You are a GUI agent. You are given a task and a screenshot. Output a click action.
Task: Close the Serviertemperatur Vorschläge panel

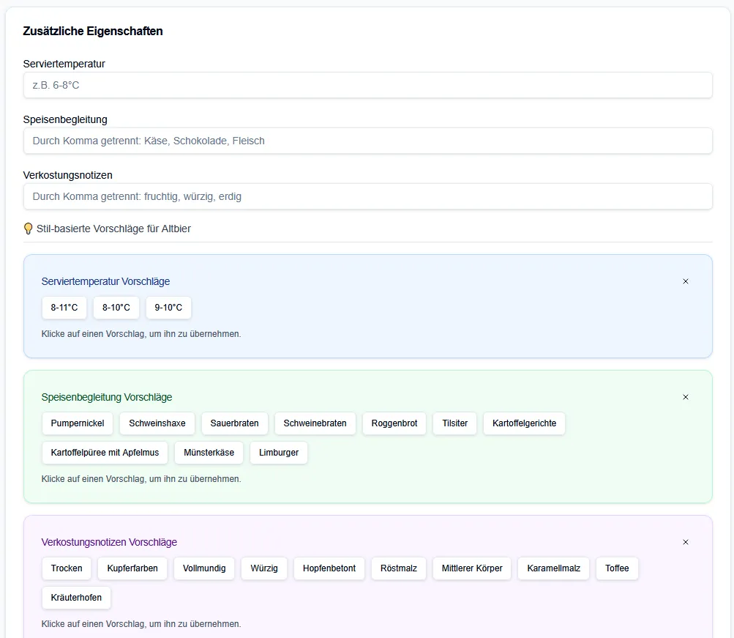(x=686, y=281)
